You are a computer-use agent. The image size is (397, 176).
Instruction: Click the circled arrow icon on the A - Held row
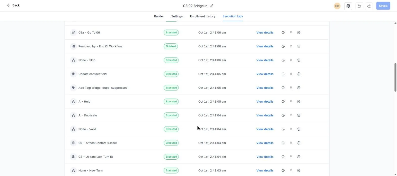click(x=299, y=102)
